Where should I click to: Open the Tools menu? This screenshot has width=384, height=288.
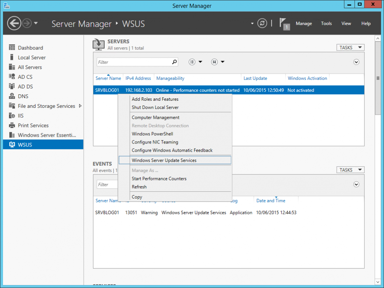(x=326, y=23)
